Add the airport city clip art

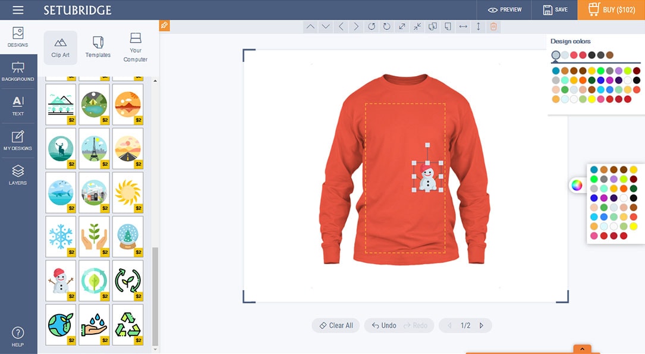pos(94,193)
